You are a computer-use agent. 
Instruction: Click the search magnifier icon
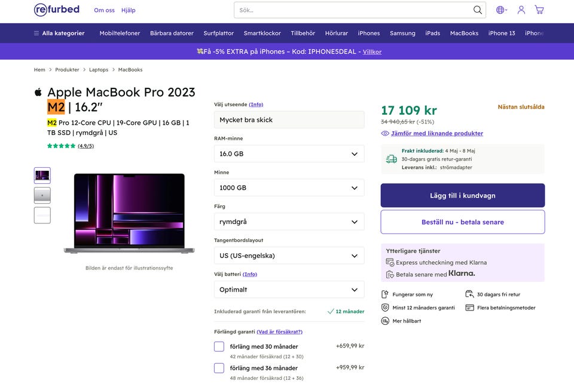478,10
